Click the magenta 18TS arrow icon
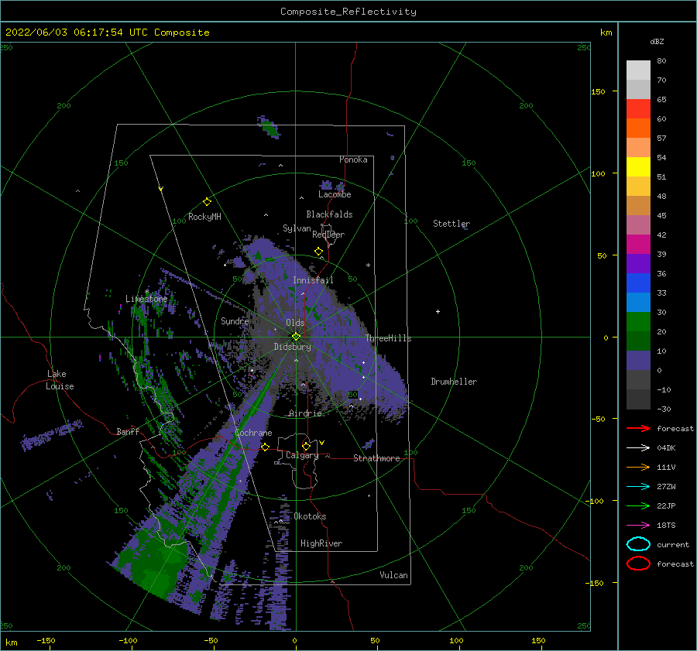This screenshot has height=651, width=697. pos(638,526)
